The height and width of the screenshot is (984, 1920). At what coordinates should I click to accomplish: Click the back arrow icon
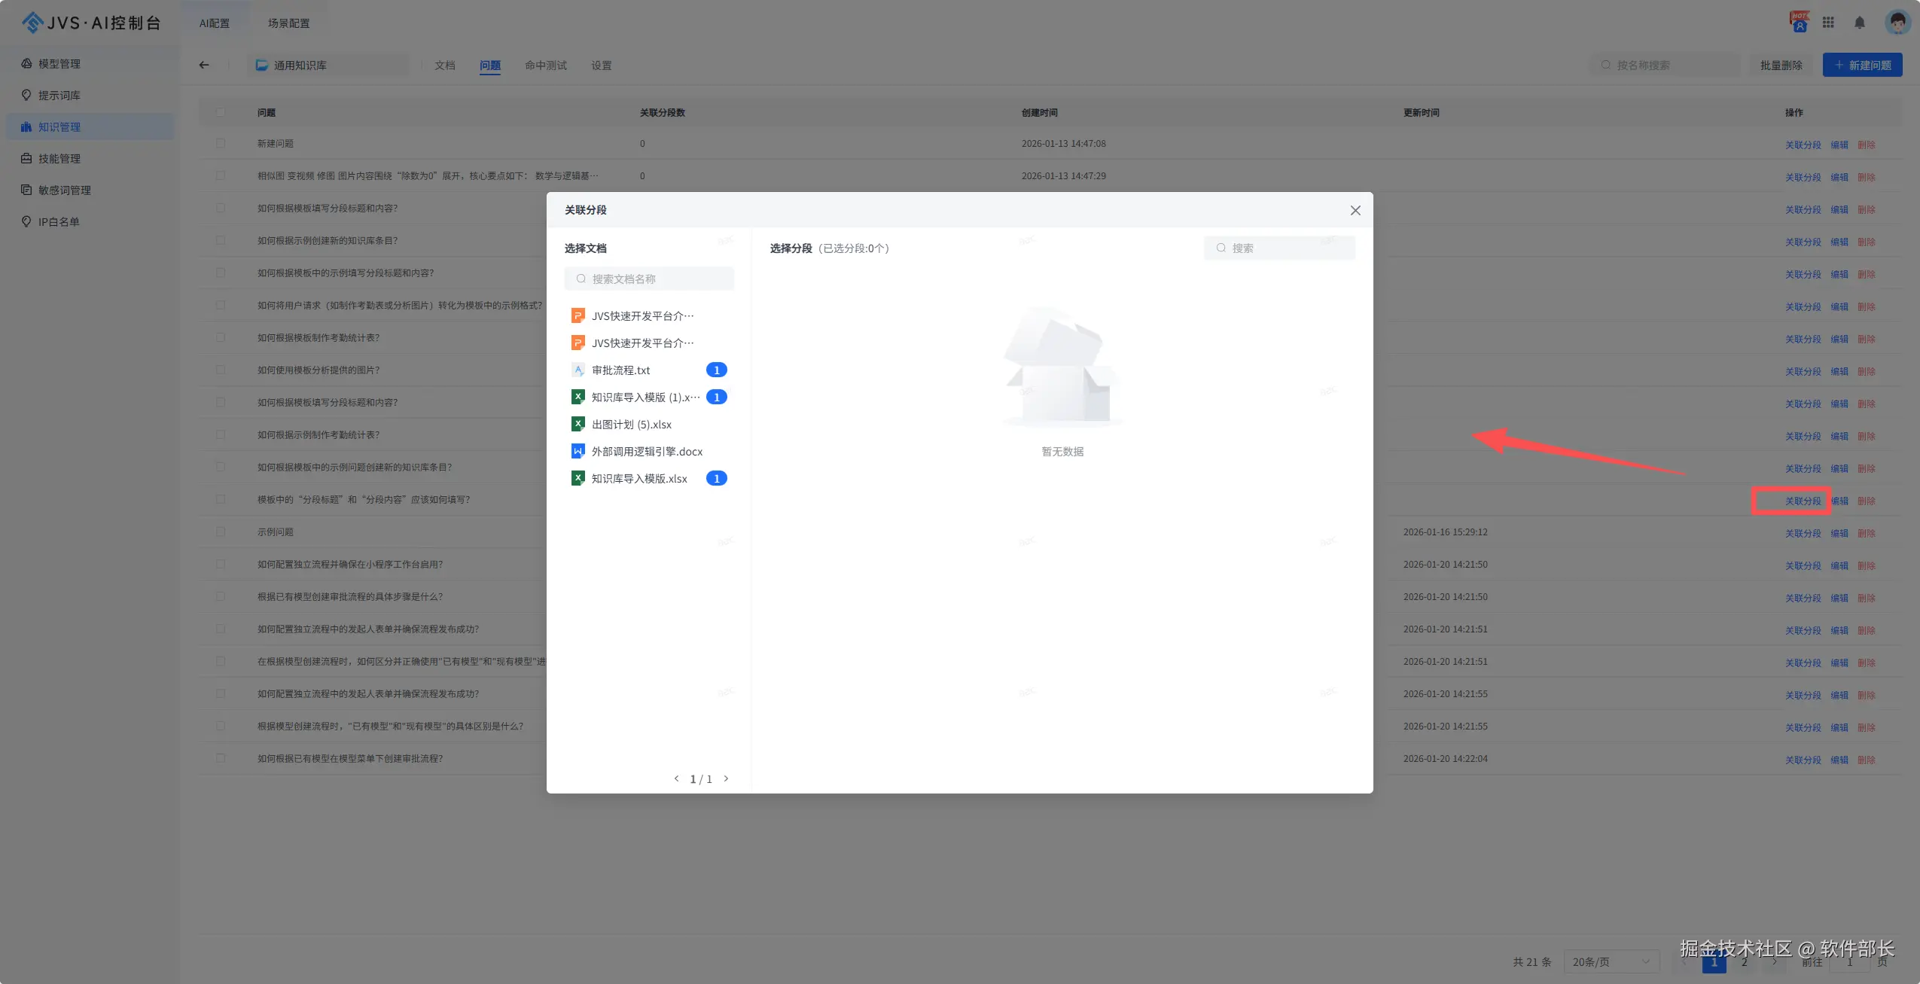pos(204,65)
